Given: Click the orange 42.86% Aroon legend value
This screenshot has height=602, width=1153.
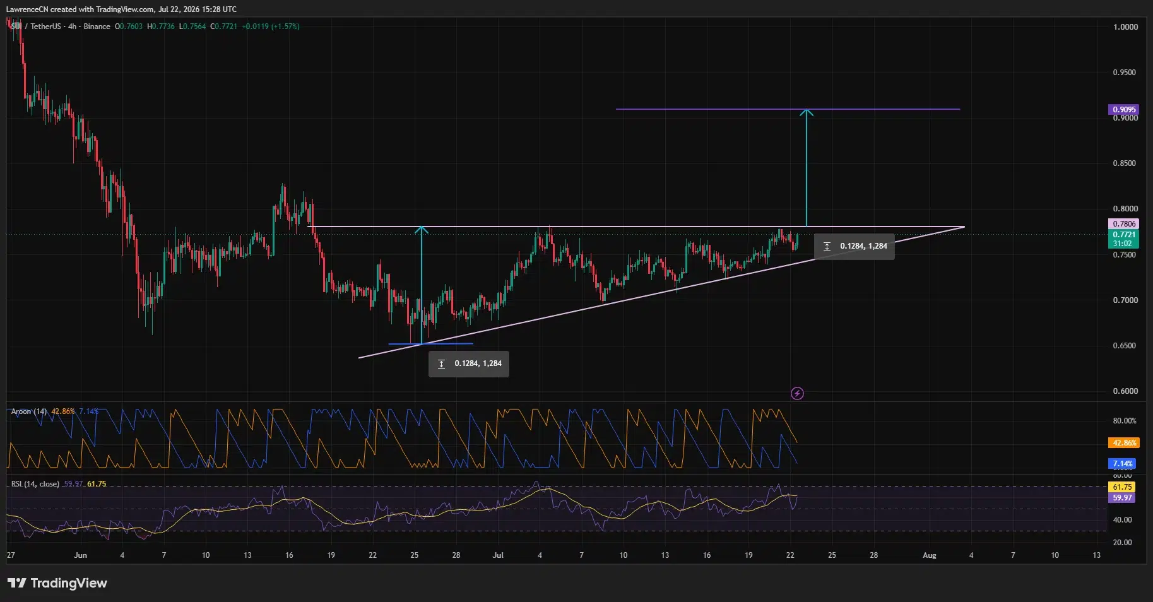Looking at the screenshot, I should pos(63,411).
